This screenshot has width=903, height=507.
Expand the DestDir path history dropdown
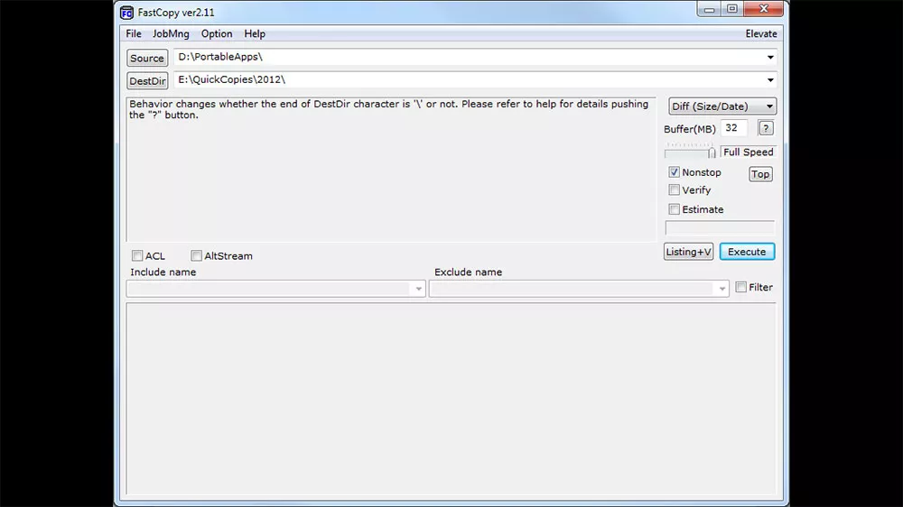point(770,80)
